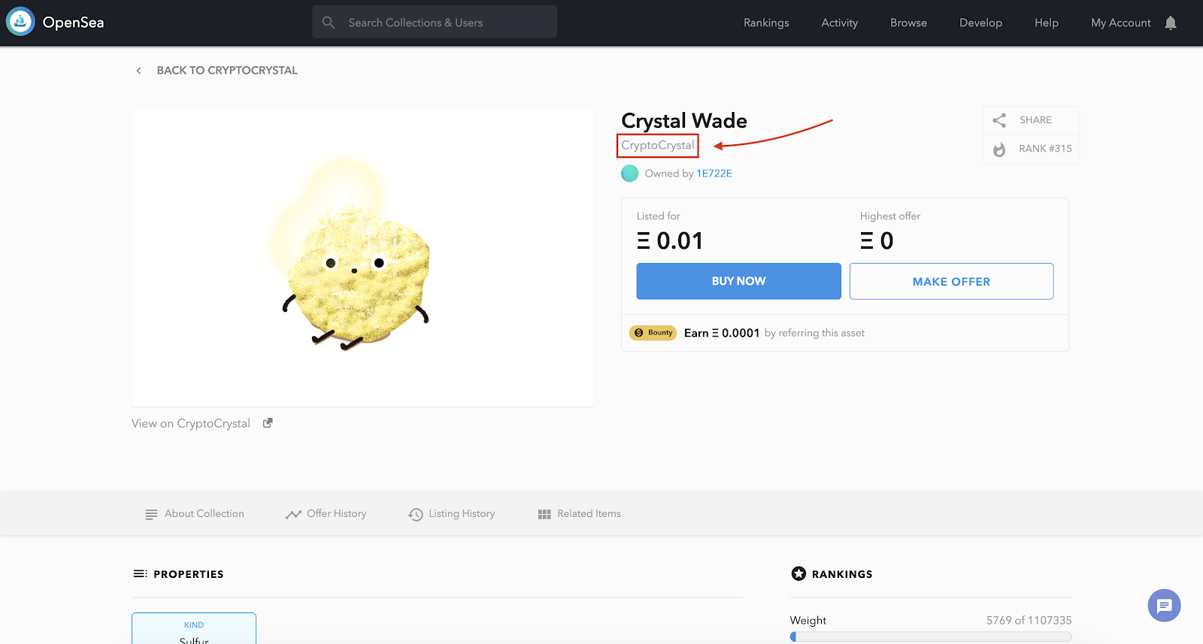Click the Highest offer value 0

click(877, 240)
